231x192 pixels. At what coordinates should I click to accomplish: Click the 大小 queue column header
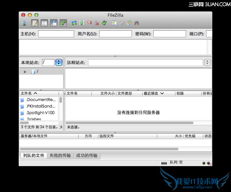(170, 136)
